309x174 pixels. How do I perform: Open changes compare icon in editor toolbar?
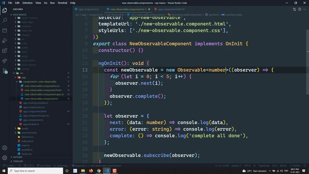[x=295, y=9]
